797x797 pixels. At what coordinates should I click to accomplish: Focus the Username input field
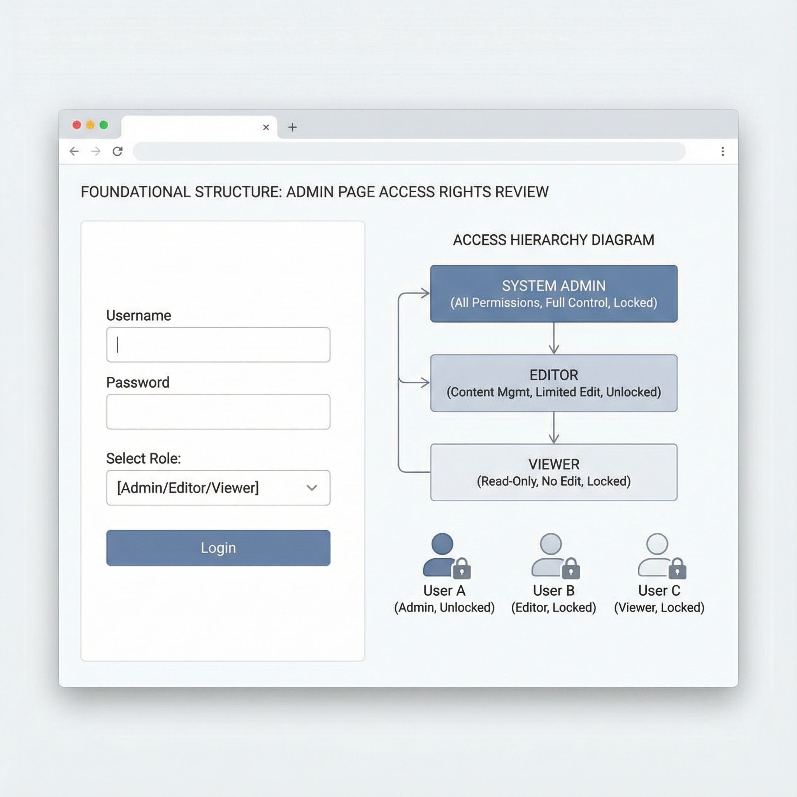[218, 344]
